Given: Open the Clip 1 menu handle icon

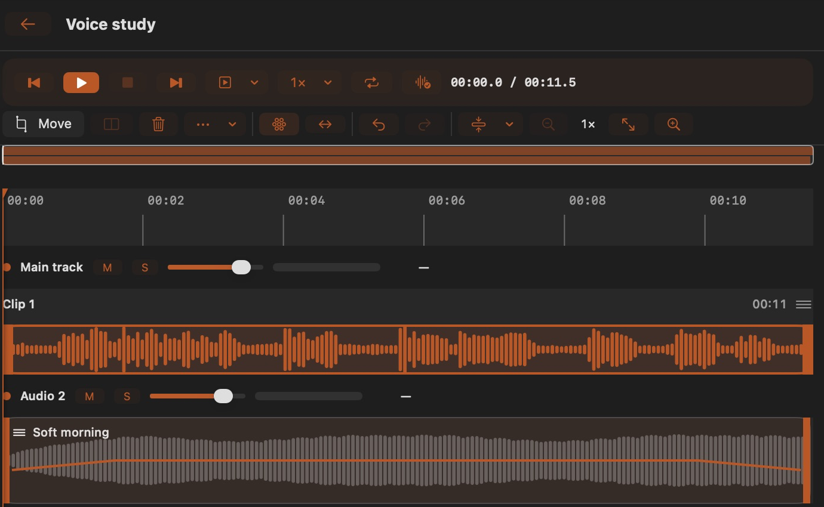Looking at the screenshot, I should (x=804, y=305).
